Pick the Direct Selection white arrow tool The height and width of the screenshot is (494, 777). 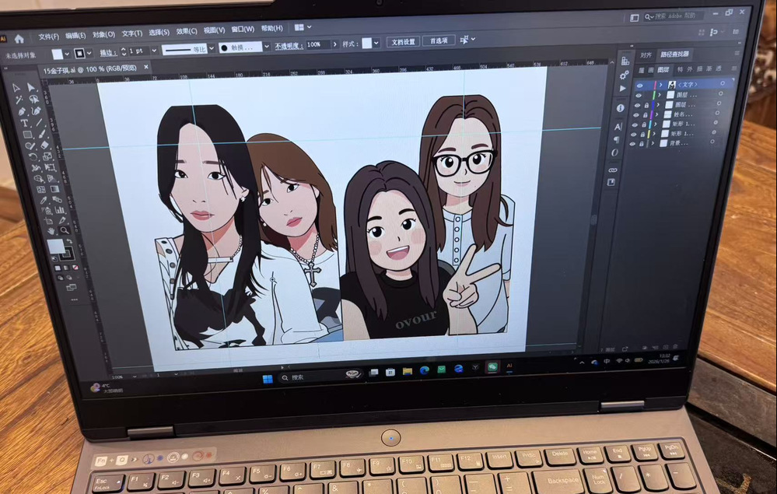[32, 87]
